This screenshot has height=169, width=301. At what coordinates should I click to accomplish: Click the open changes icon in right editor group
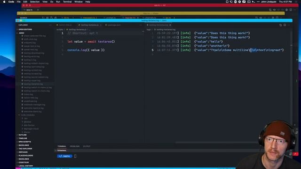pyautogui.click(x=280, y=25)
